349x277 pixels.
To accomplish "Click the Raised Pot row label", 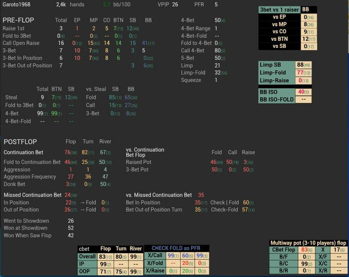I will tap(139, 162).
